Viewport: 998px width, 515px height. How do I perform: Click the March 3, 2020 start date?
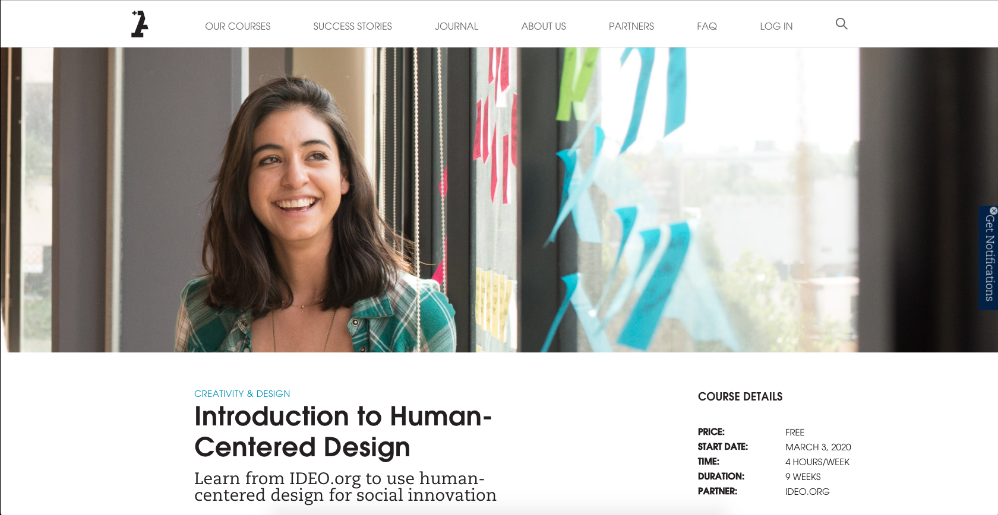pos(818,447)
